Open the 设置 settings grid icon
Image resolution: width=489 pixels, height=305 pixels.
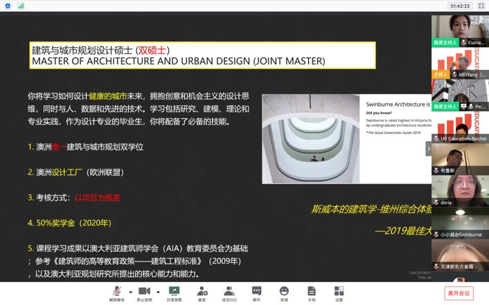[x=339, y=291]
